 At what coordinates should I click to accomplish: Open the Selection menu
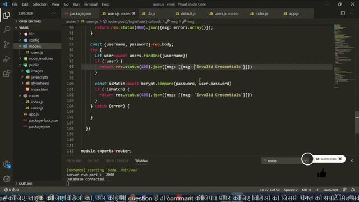point(40,4)
